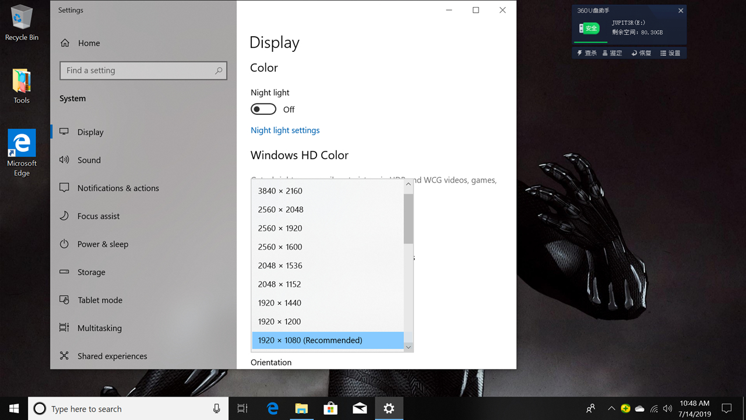The width and height of the screenshot is (746, 420).
Task: Open the Multitasking settings page
Action: 99,328
